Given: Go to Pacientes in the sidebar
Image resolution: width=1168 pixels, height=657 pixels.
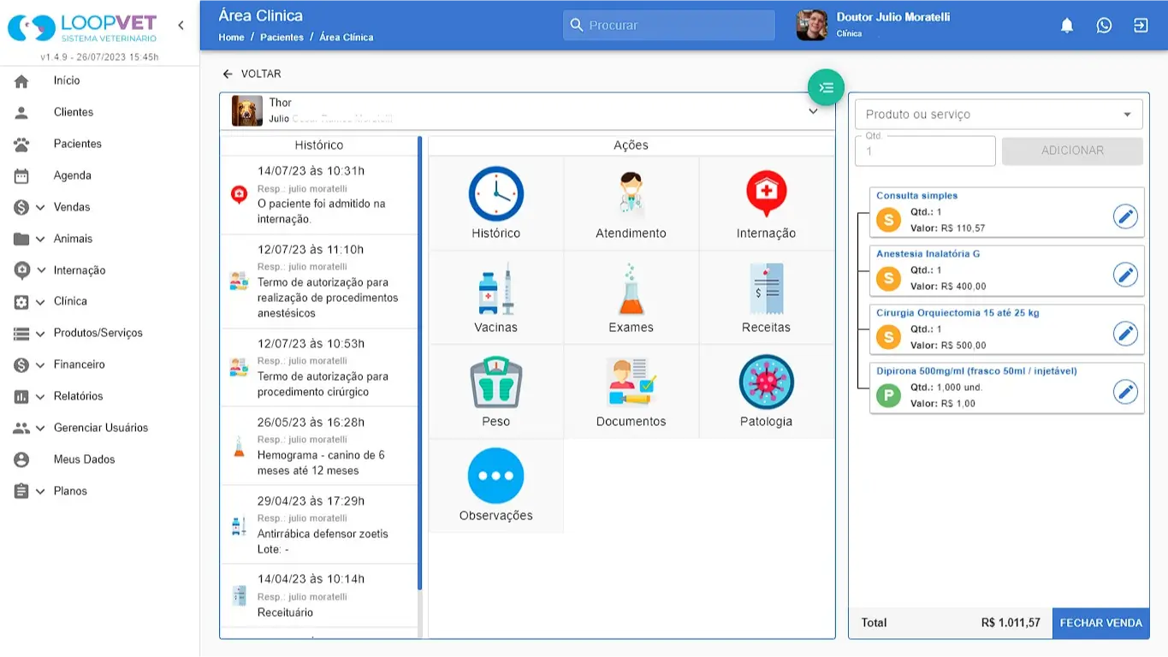Looking at the screenshot, I should pos(77,144).
